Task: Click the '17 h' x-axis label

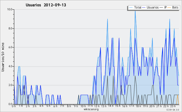Action: click(x=131, y=106)
